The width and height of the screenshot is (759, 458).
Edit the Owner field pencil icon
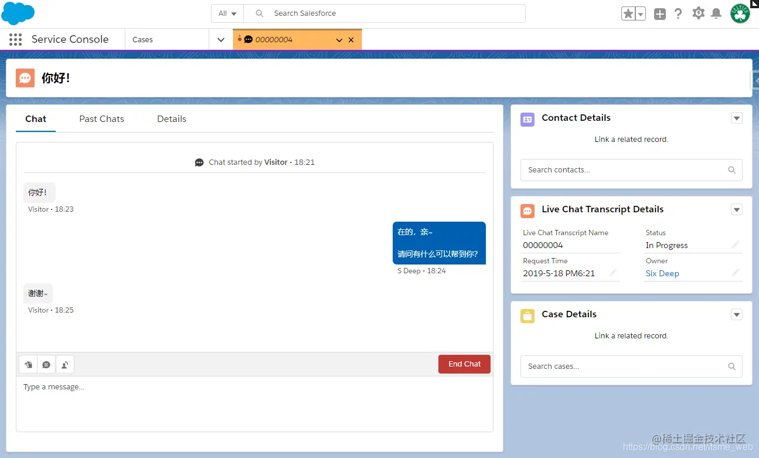click(x=736, y=273)
